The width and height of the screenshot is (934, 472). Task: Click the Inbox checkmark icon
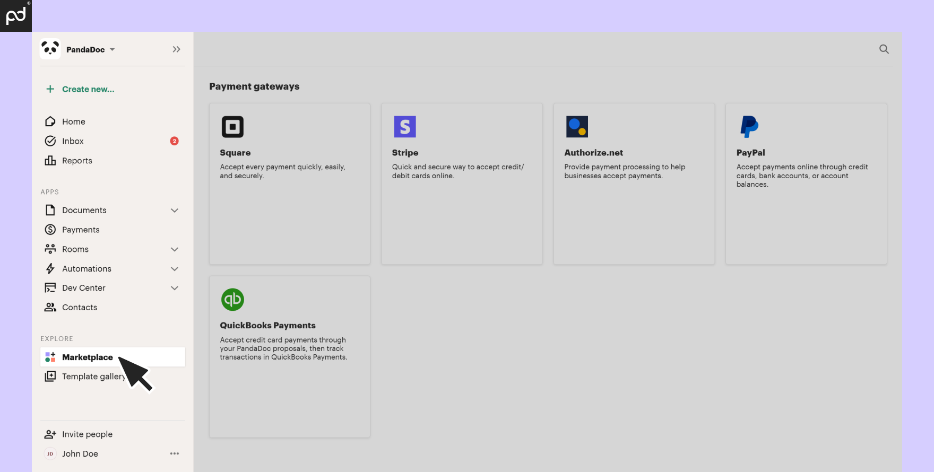(50, 141)
